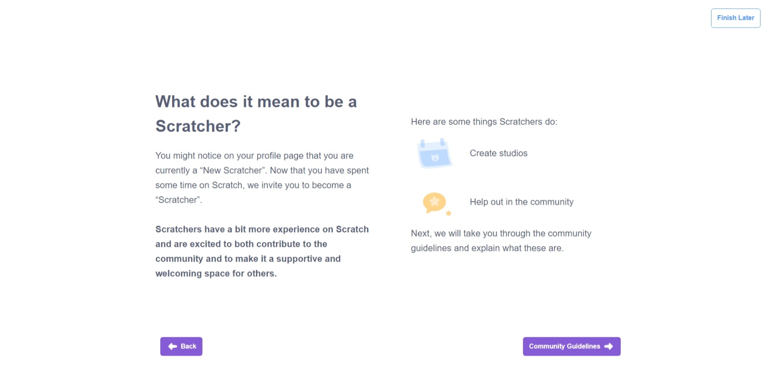The height and width of the screenshot is (379, 781).
Task: Click "Here are some things Scratchers do:" text
Action: [x=484, y=122]
